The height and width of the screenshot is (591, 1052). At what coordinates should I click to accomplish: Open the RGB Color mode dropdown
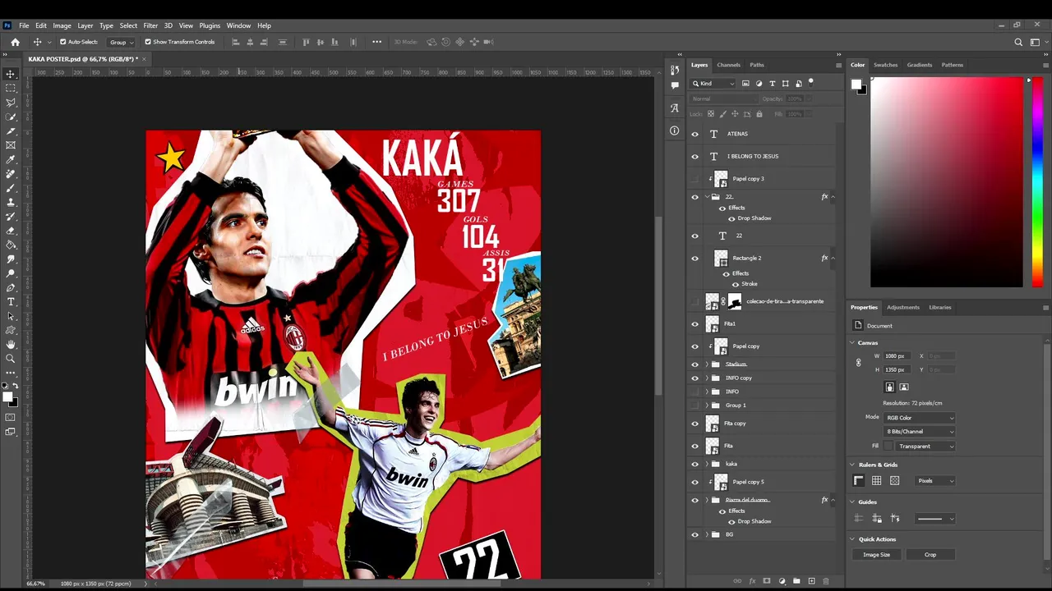tap(920, 418)
